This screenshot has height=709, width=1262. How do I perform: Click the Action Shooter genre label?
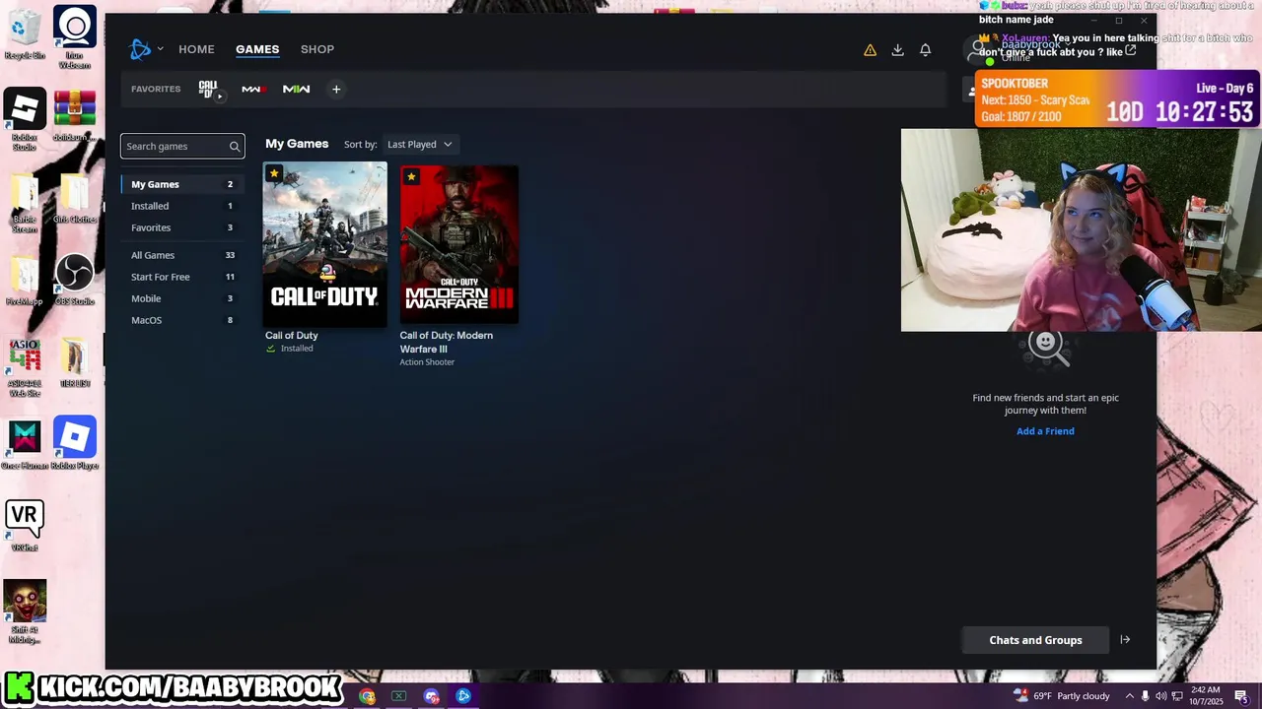[x=427, y=362]
